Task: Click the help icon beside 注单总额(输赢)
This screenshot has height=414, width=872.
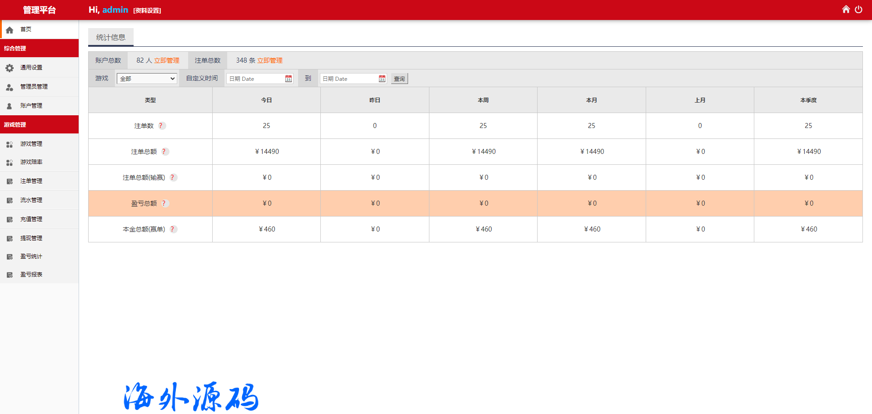Action: tap(173, 177)
